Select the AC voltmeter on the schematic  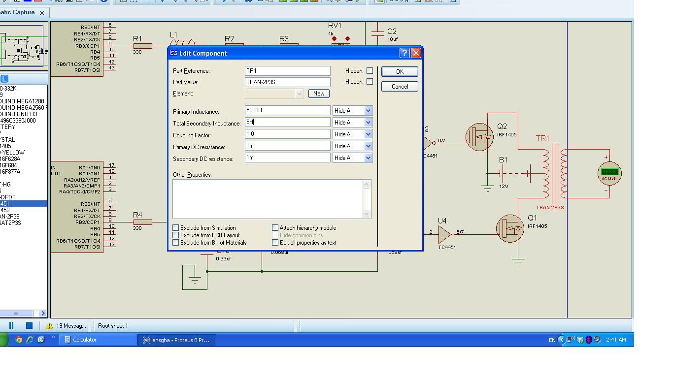(609, 173)
